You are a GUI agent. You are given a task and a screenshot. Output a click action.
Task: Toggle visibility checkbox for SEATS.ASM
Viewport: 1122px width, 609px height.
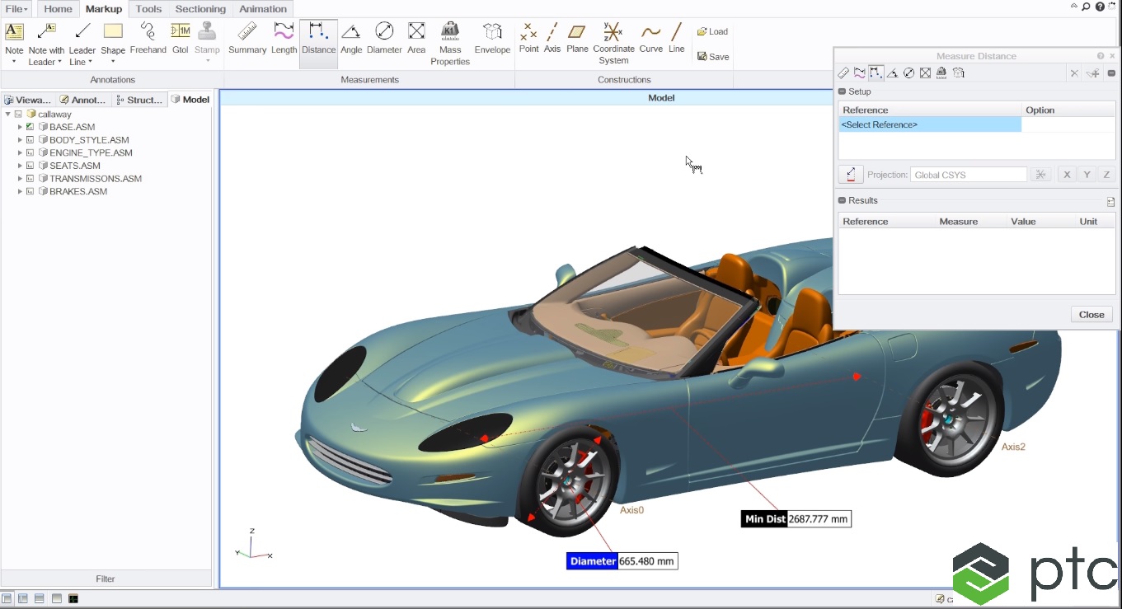tap(30, 165)
